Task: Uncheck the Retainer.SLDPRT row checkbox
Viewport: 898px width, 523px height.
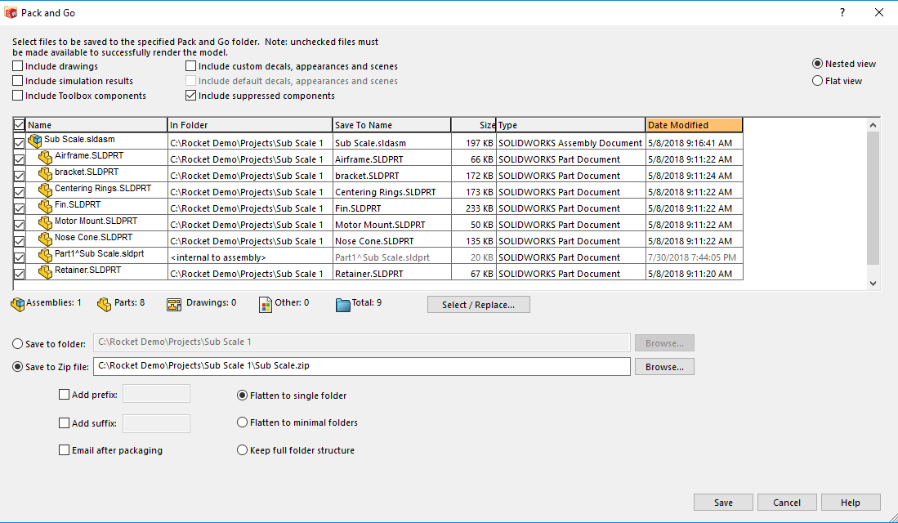Action: (x=19, y=274)
